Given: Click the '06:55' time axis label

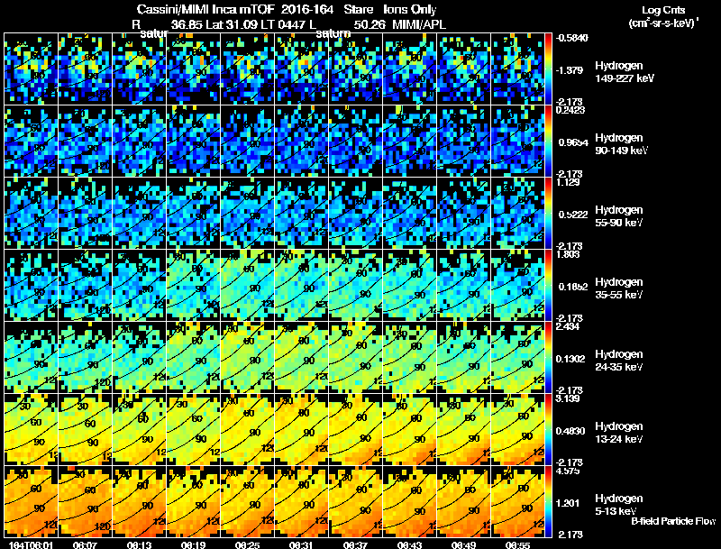Looking at the screenshot, I should pyautogui.click(x=517, y=545).
